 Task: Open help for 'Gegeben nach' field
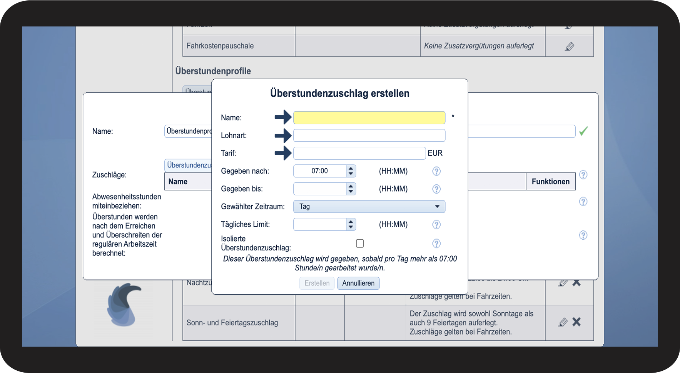[x=436, y=171]
